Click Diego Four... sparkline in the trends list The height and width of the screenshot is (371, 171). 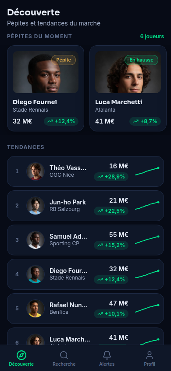click(x=147, y=274)
